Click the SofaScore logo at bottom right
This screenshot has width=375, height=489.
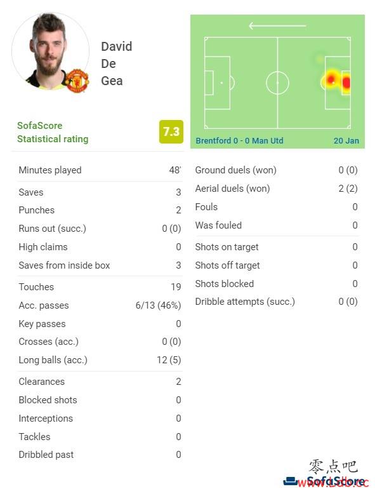(x=324, y=481)
